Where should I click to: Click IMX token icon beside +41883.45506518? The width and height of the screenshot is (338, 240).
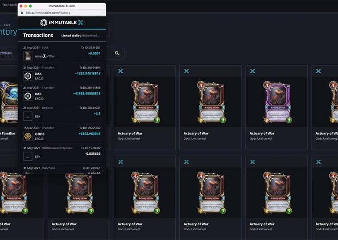coord(28,96)
